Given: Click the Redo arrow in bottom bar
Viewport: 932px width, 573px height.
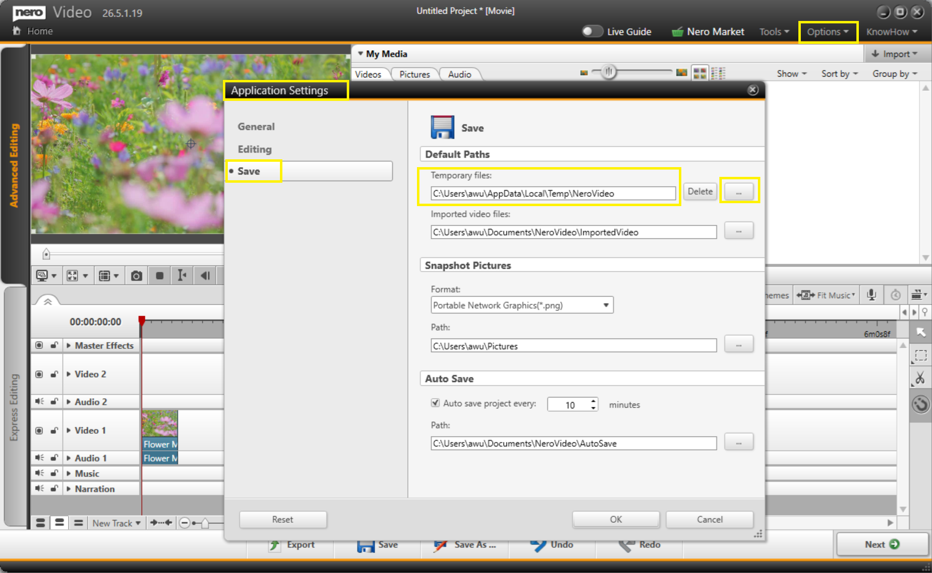Looking at the screenshot, I should [640, 545].
